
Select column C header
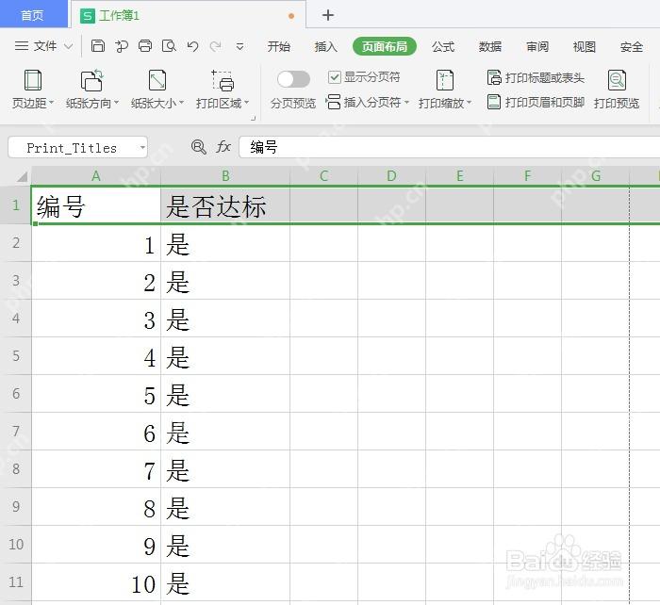[323, 176]
